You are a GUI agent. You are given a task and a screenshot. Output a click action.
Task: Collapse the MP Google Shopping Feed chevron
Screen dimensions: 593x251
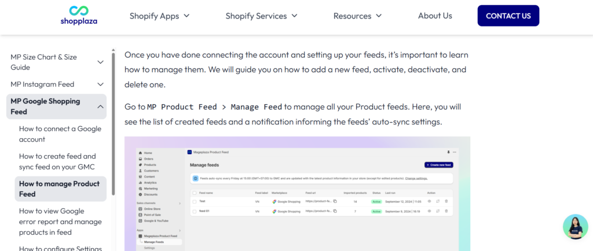100,106
